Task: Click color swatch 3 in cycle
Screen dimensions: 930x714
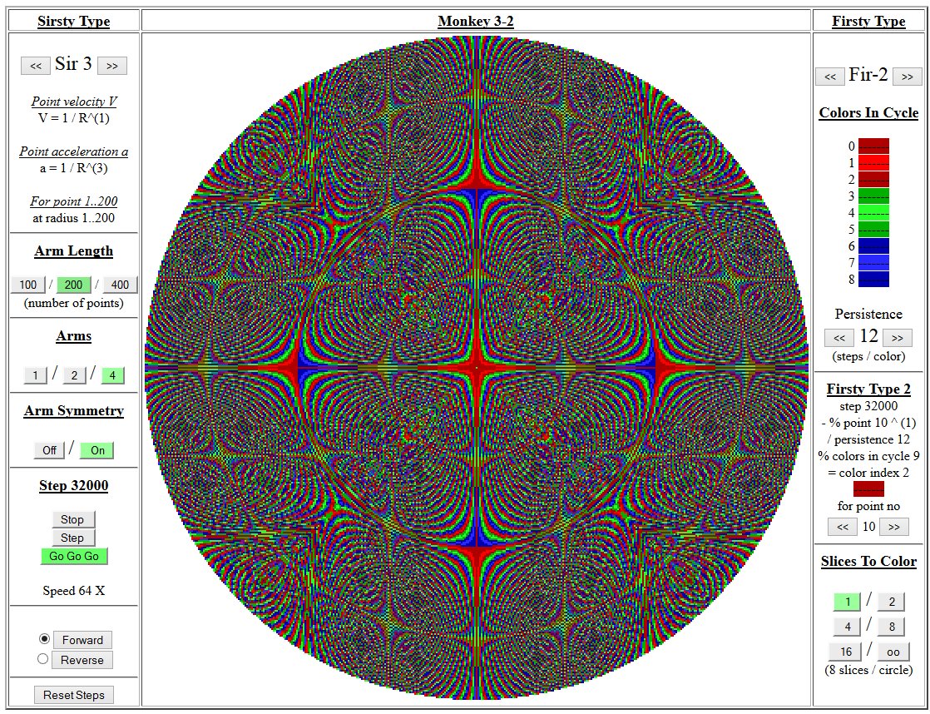Action: coord(873,196)
